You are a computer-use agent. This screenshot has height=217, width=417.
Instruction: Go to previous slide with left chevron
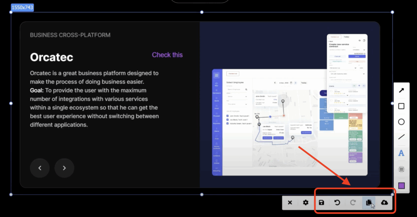pyautogui.click(x=40, y=168)
